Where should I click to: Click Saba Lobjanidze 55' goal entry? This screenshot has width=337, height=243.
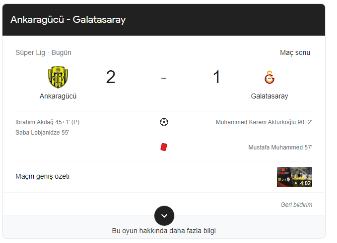(42, 133)
